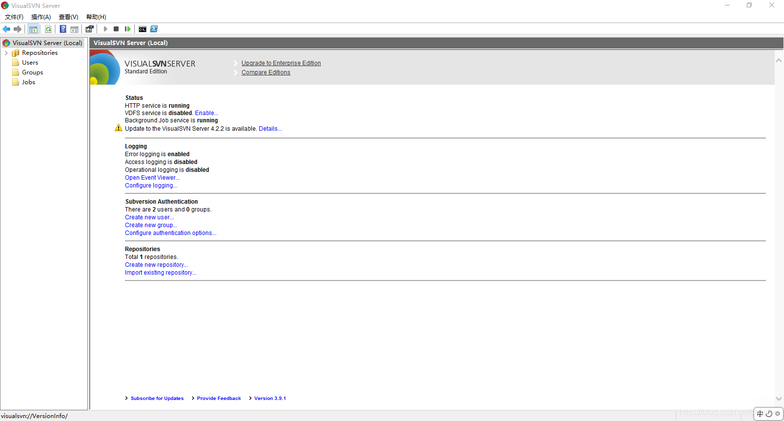Open the 文件(F) menu

tap(14, 17)
